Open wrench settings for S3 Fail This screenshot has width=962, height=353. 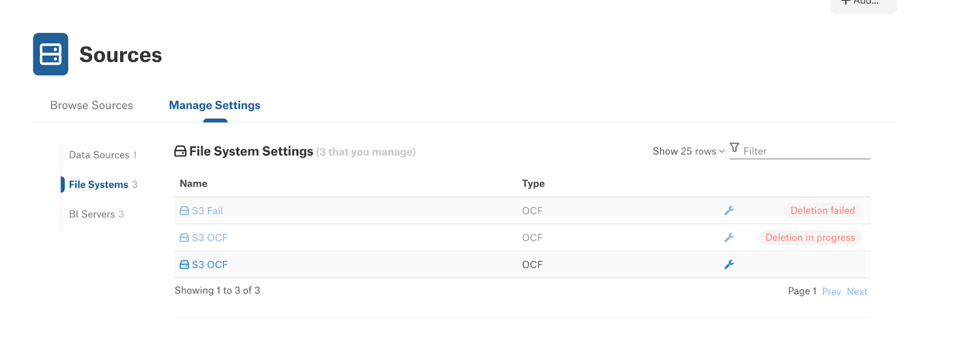pos(729,211)
